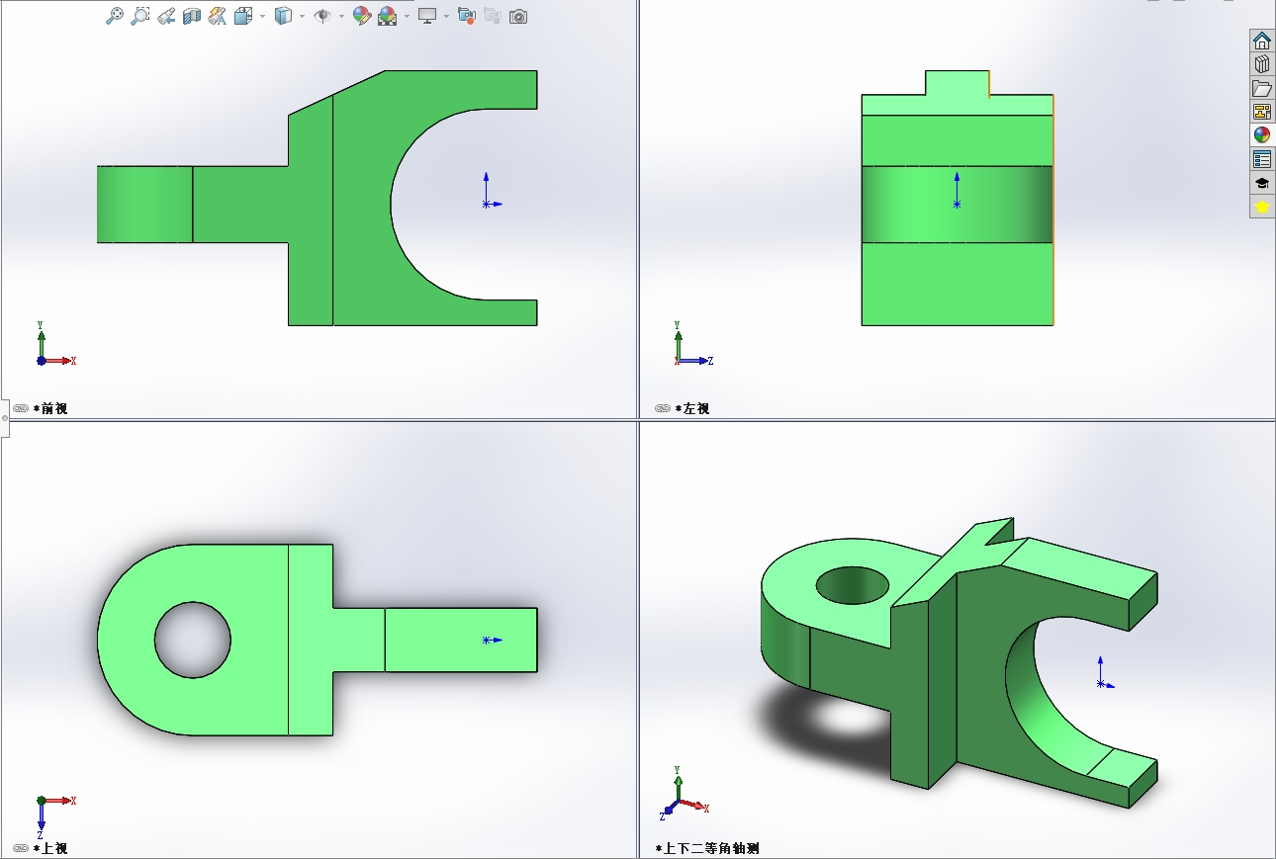Click the grayed-out stop recording icon
This screenshot has width=1276, height=859.
[493, 16]
